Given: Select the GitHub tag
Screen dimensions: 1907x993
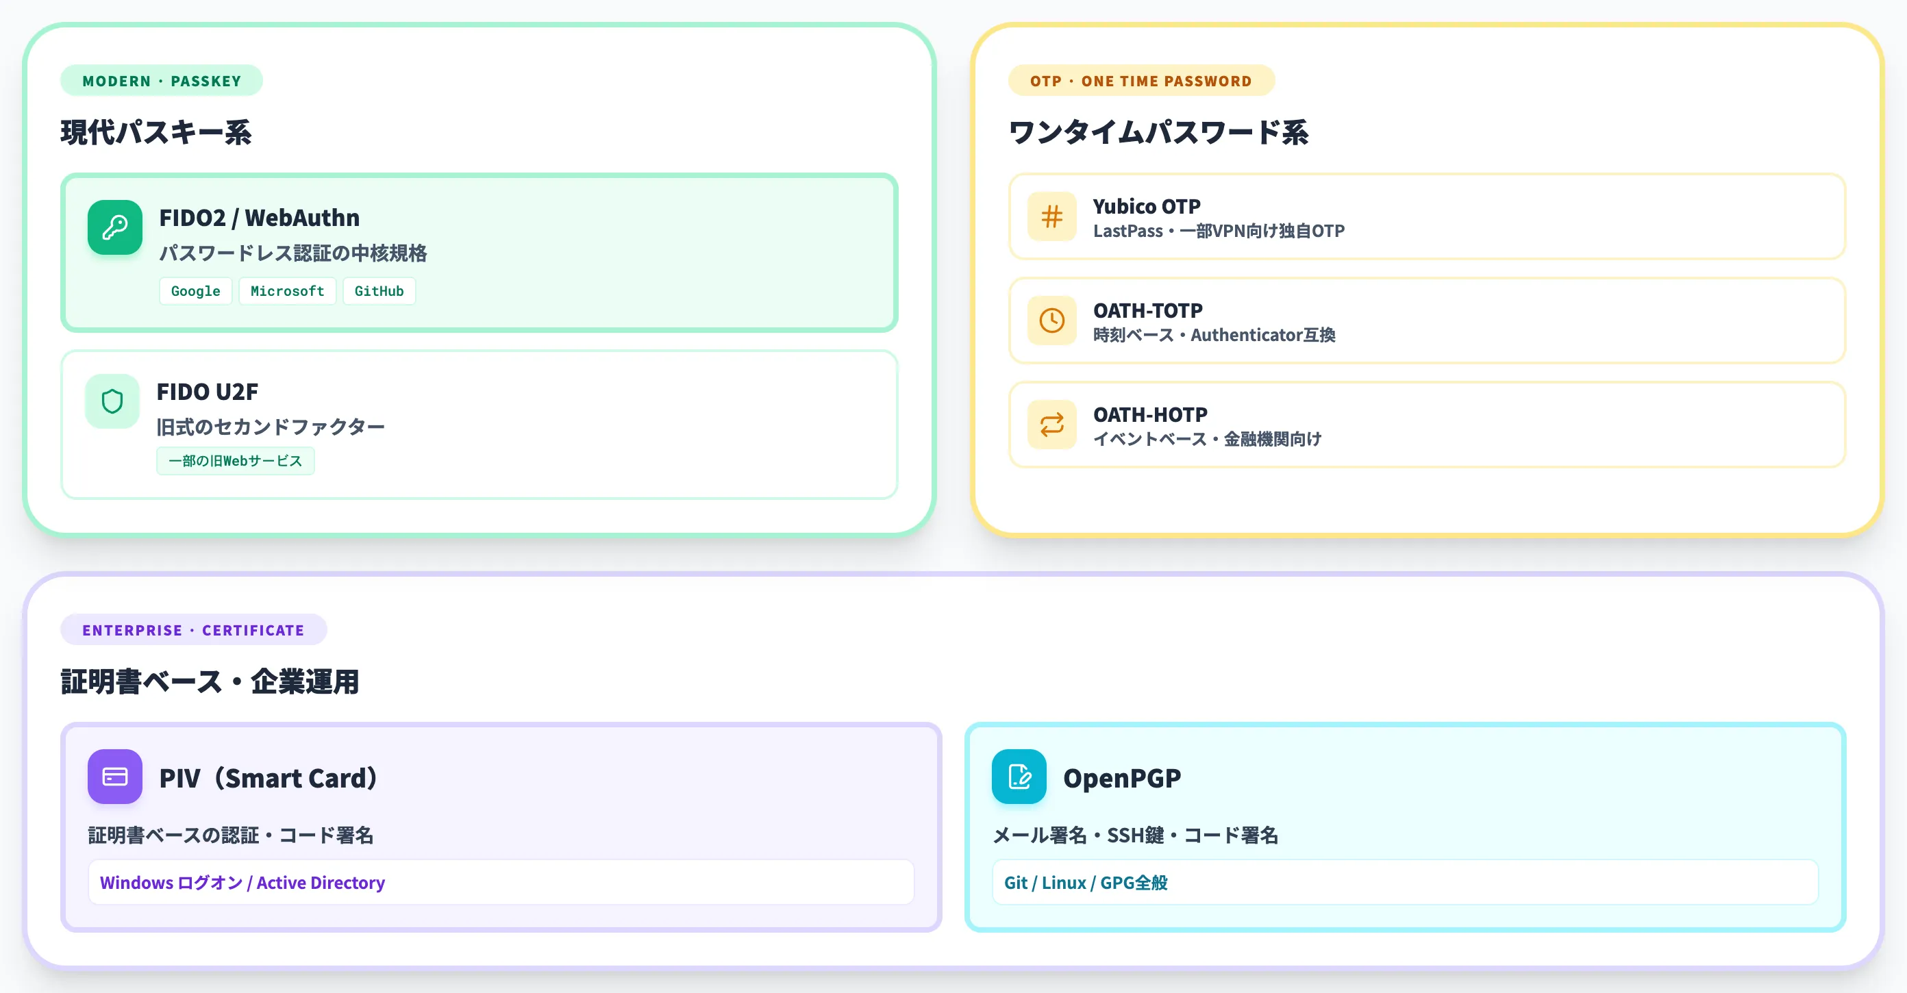Looking at the screenshot, I should tap(379, 291).
